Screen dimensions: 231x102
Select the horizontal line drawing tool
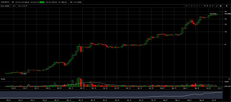click(x=199, y=6)
